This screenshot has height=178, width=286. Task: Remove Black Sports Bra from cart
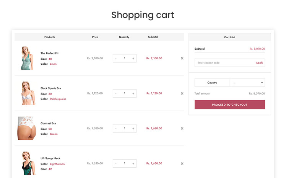182,93
